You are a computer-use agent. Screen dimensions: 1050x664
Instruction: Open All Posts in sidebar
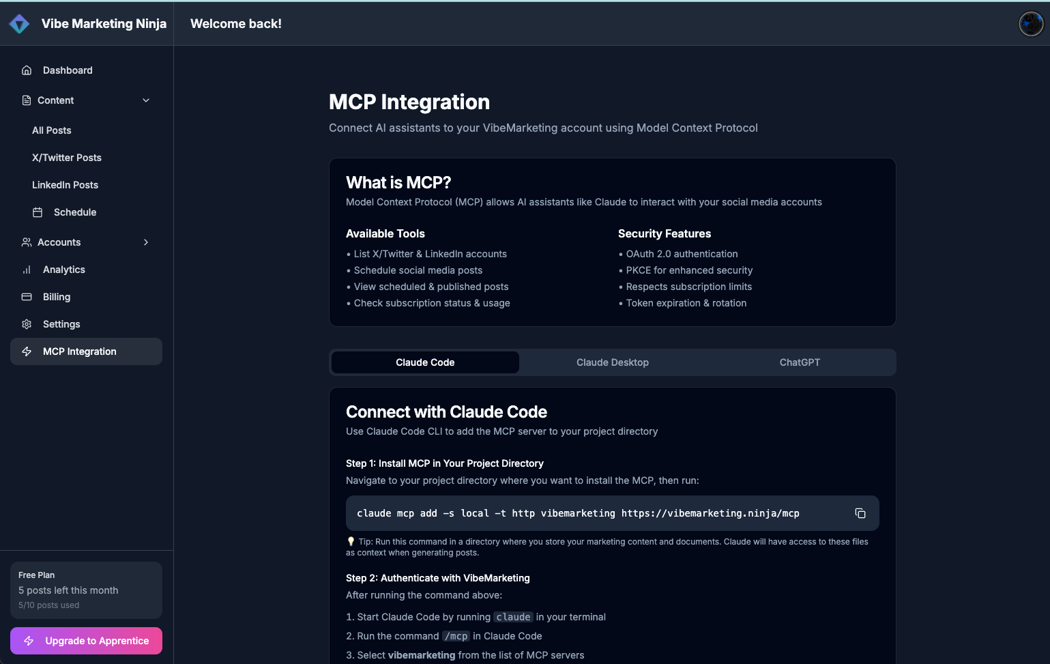(52, 130)
